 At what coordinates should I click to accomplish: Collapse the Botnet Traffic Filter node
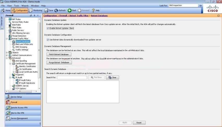pos(7,39)
